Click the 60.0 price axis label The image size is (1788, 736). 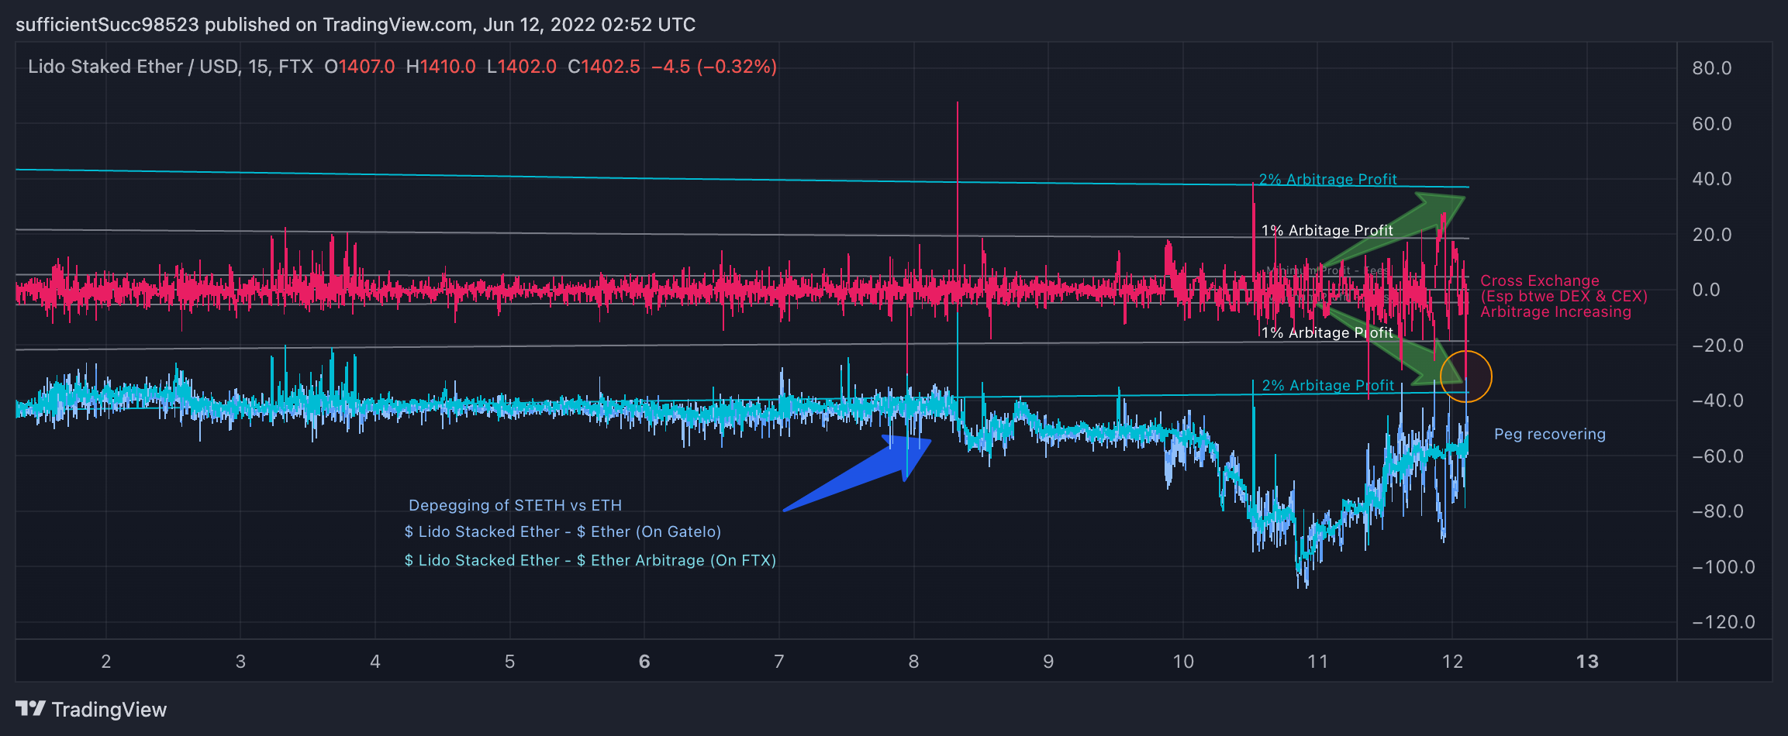point(1712,124)
